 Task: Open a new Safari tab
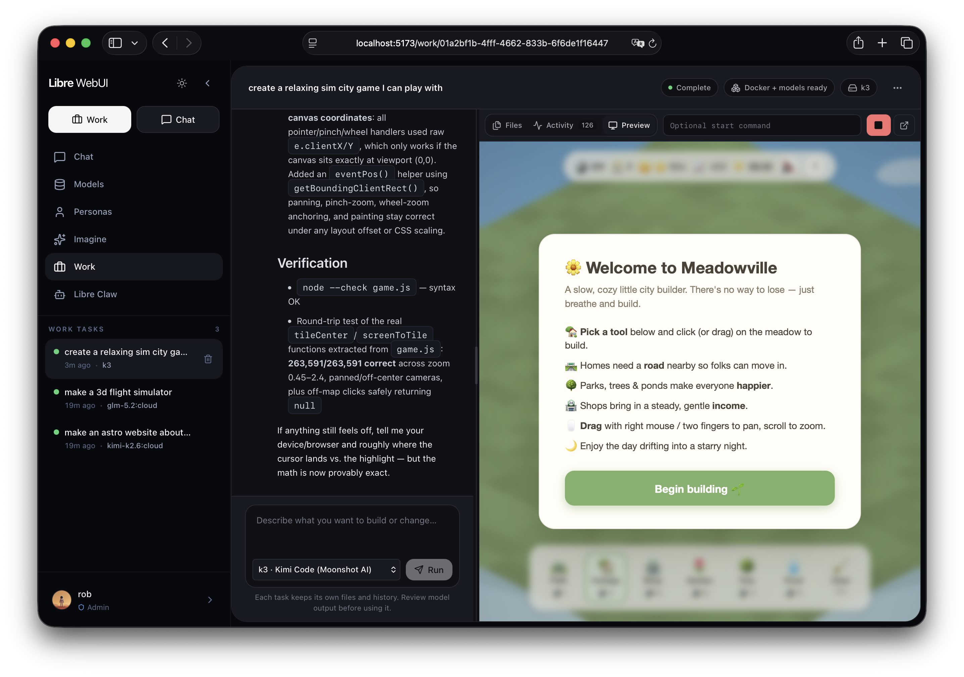882,43
